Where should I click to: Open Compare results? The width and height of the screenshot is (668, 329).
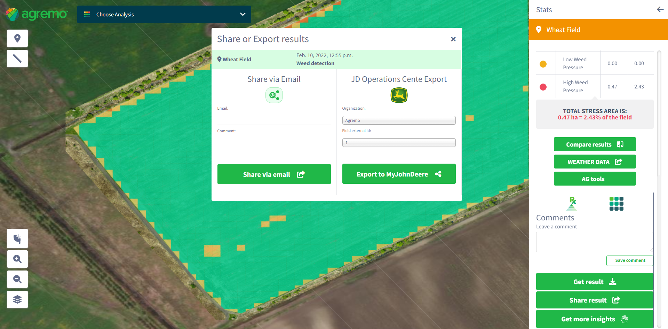pyautogui.click(x=595, y=144)
